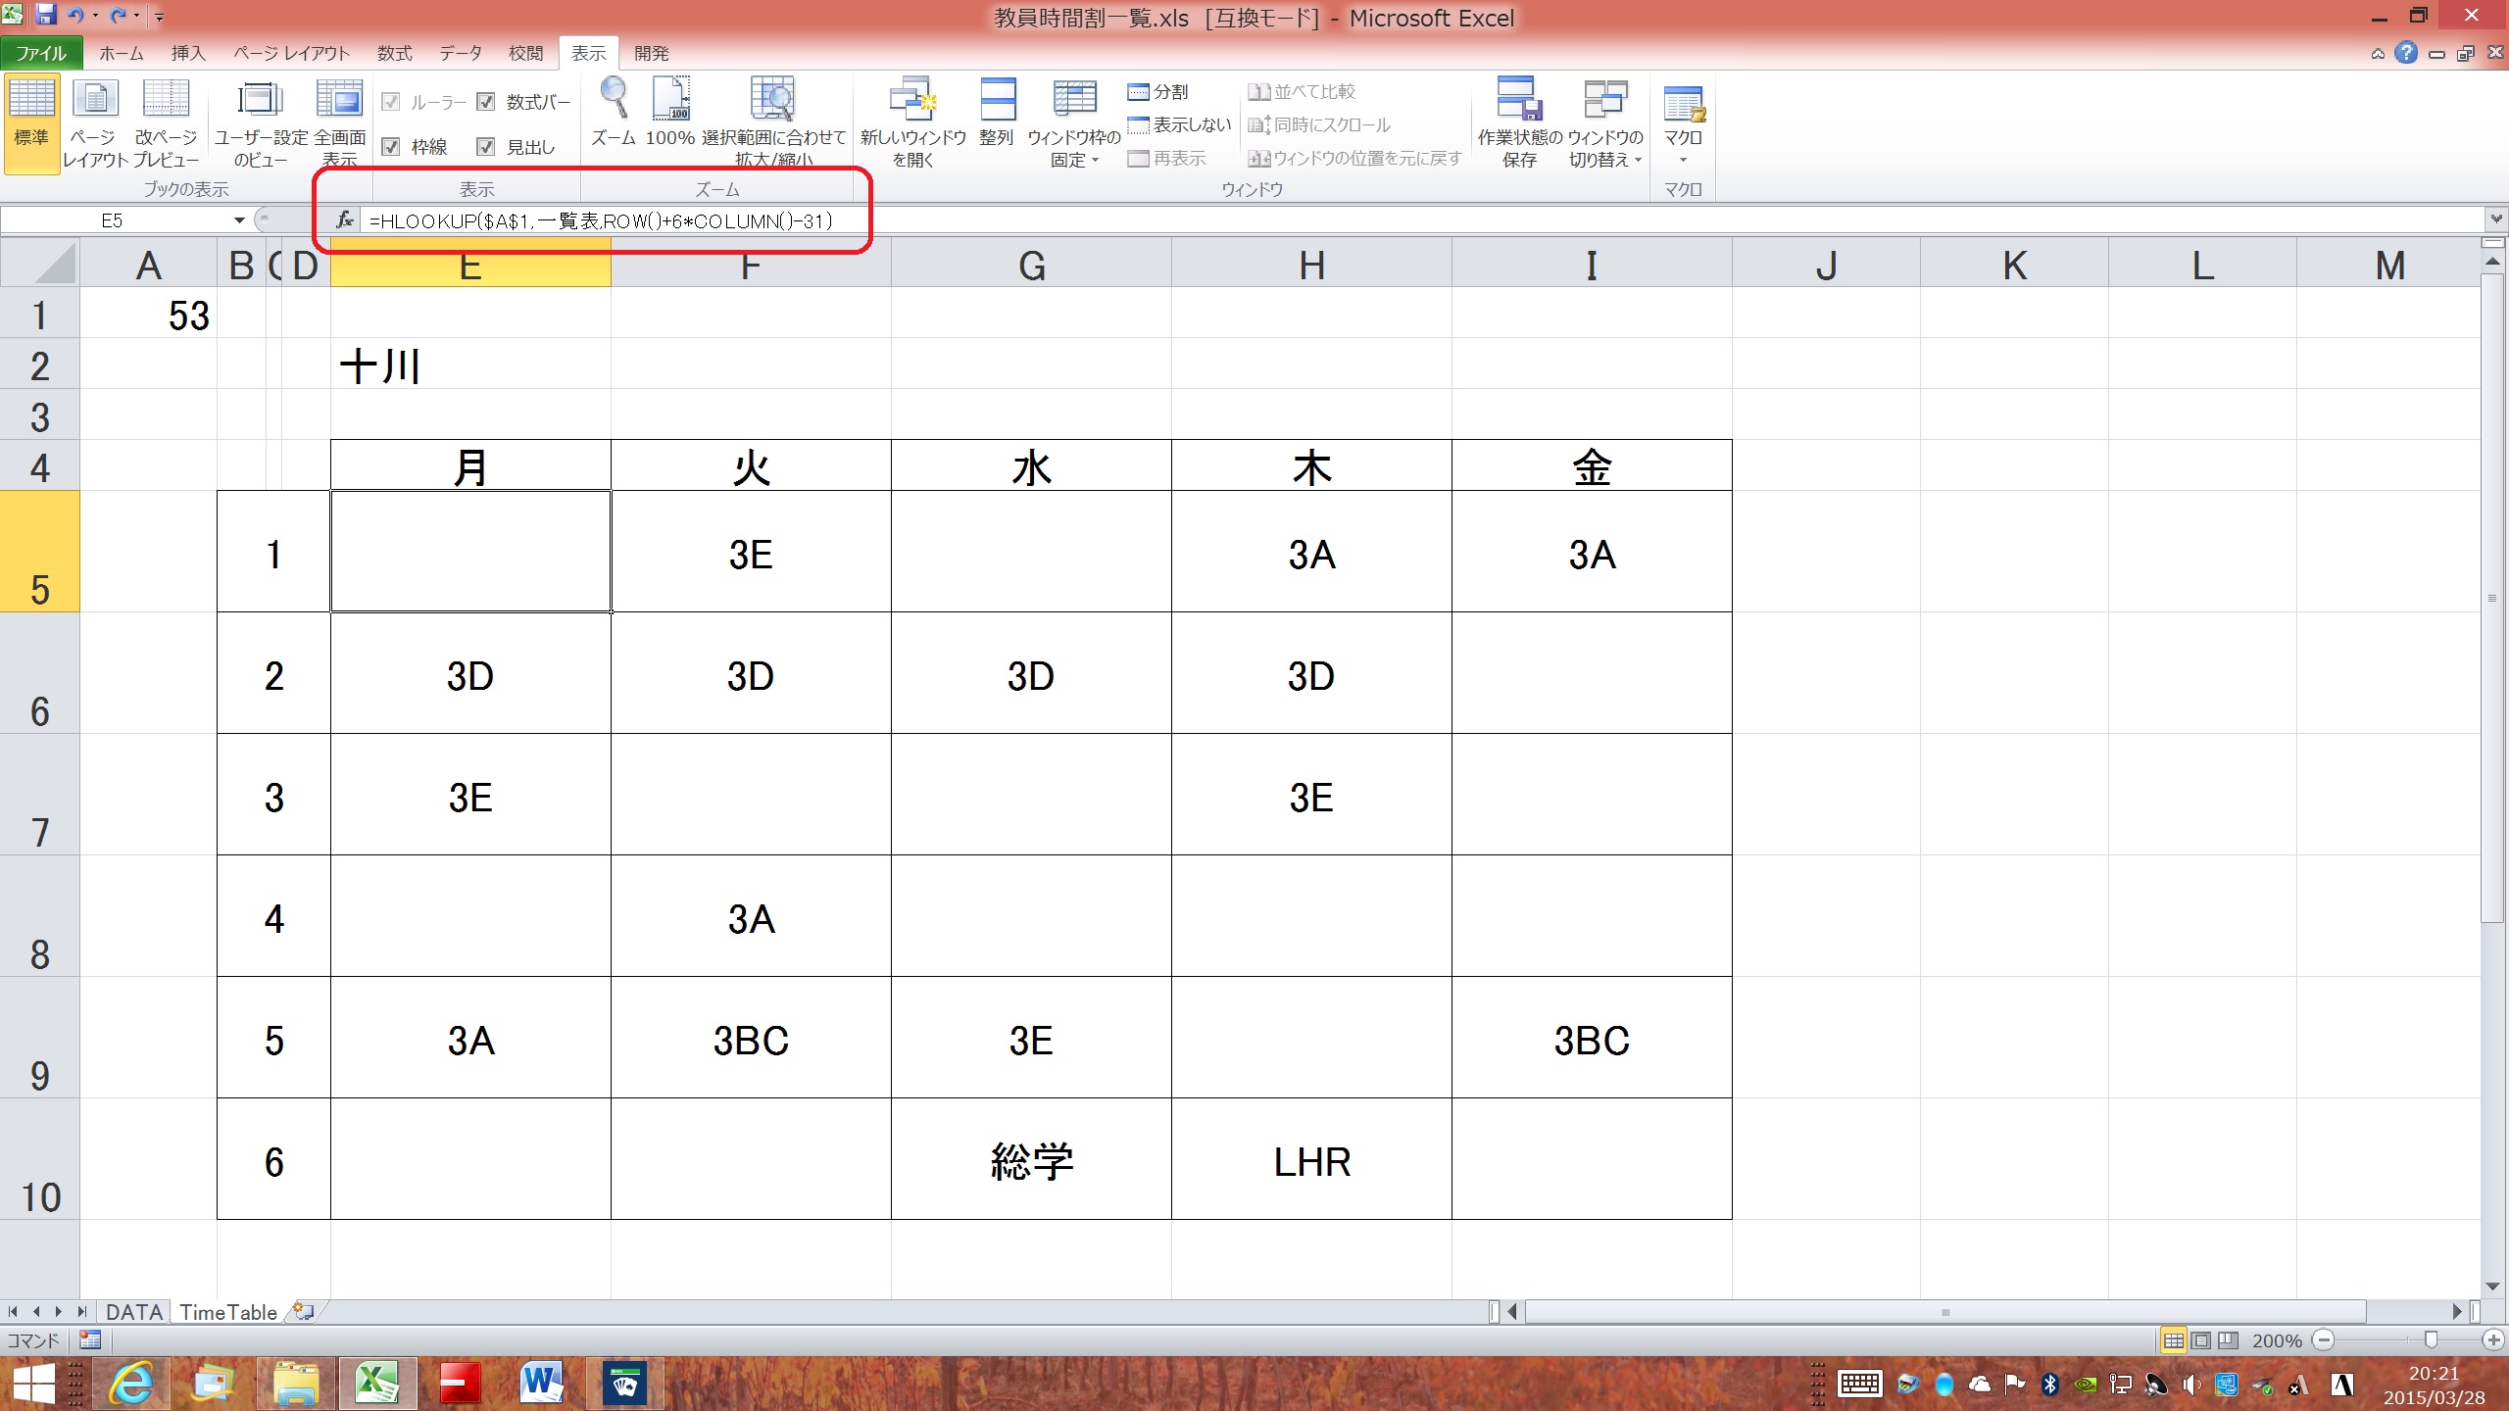Switch to Normal (標準) view
The width and height of the screenshot is (2509, 1411).
click(x=31, y=122)
